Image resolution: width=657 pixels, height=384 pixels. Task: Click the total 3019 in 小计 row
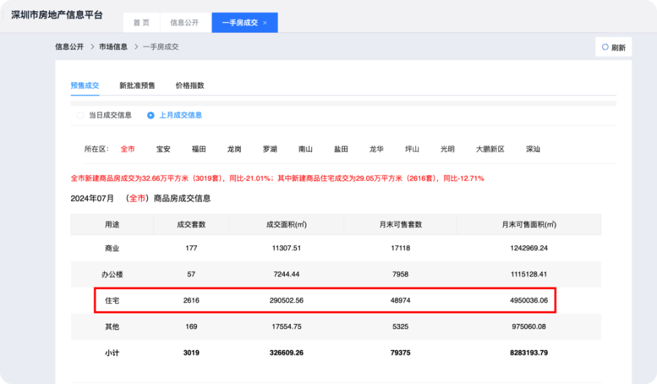tap(191, 353)
